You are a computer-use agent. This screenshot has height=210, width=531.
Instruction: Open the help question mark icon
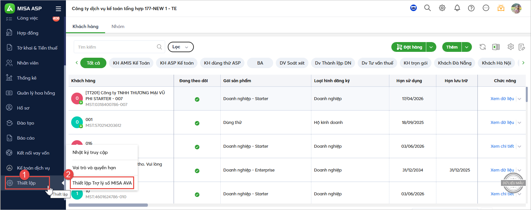coord(471,8)
